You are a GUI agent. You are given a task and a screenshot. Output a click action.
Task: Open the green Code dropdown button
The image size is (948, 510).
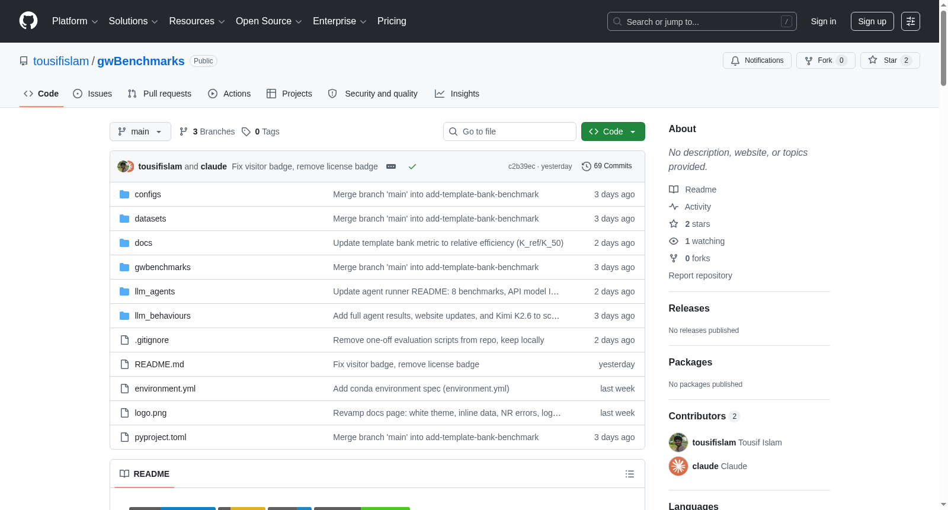click(x=613, y=131)
